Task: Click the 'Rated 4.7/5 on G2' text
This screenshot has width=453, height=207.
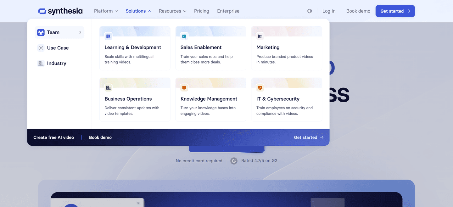Action: (259, 160)
